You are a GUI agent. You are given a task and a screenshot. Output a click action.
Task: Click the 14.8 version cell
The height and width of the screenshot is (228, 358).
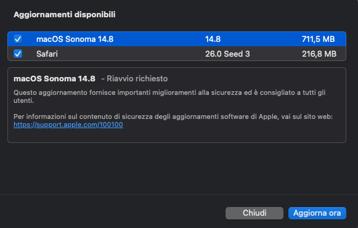pyautogui.click(x=213, y=39)
